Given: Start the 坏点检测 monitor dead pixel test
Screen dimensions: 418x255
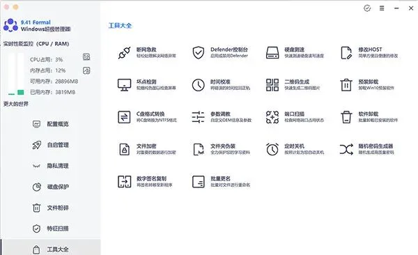Looking at the screenshot, I should point(147,85).
